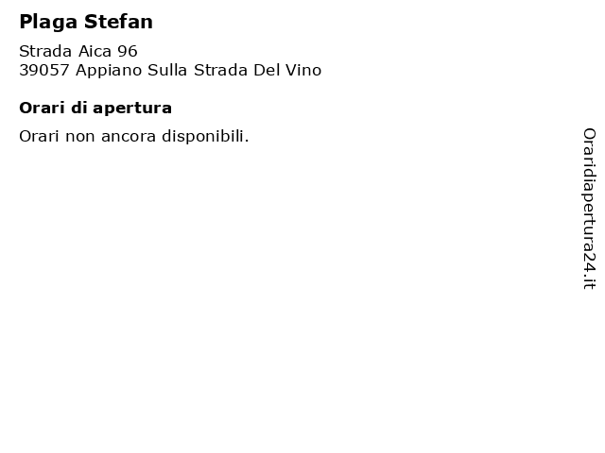Select Strada in the first address line
The image size is (605, 453).
click(45, 51)
